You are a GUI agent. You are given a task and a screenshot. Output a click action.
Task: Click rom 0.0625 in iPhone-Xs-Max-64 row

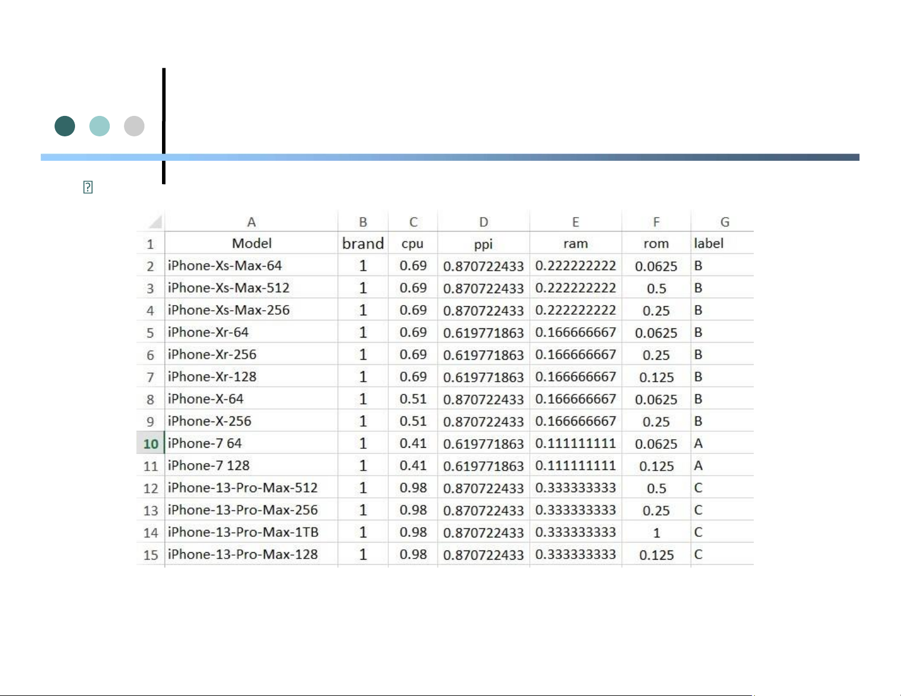[x=657, y=266]
